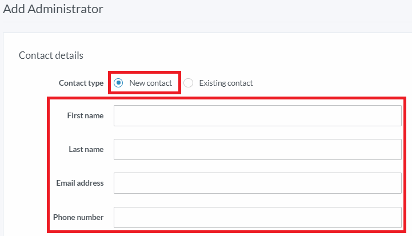
Task: Click the 'Last name' field label
Action: (86, 149)
